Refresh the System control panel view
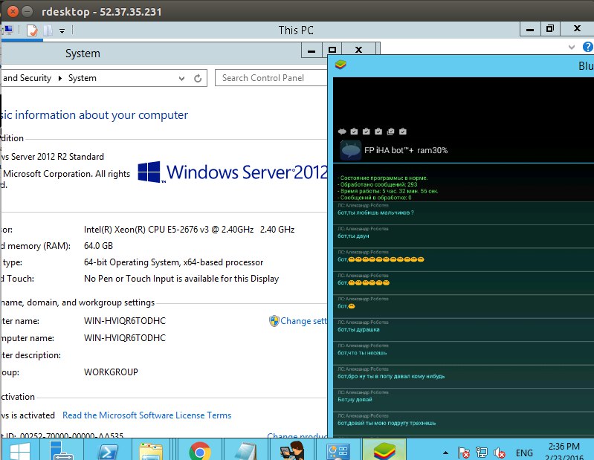Screen dimensions: 594x460 coord(198,78)
